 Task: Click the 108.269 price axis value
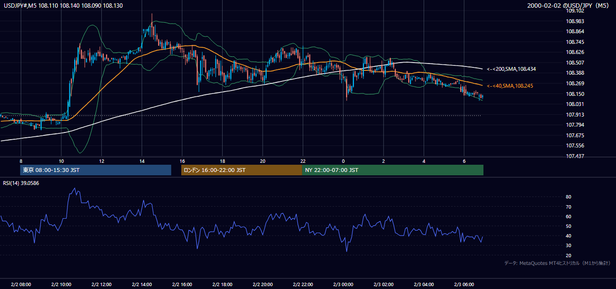(575, 83)
